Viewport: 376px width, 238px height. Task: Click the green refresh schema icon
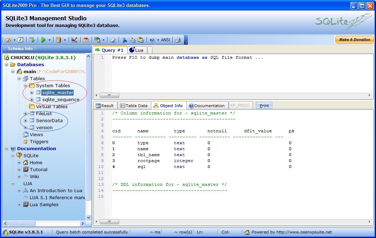(x=21, y=40)
